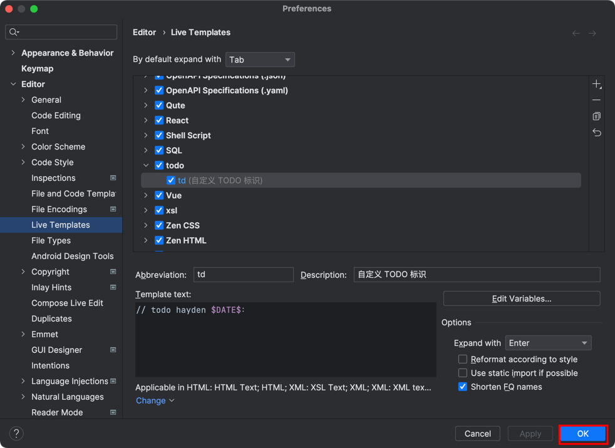615x448 pixels.
Task: Open the Expand with Enter dropdown
Action: coord(548,343)
